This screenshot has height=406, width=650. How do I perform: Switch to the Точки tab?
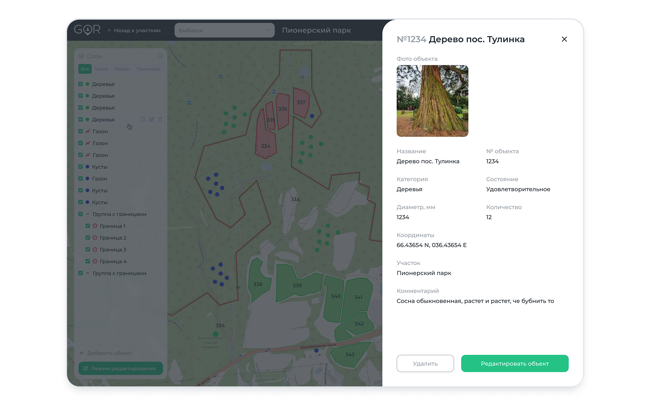point(101,69)
